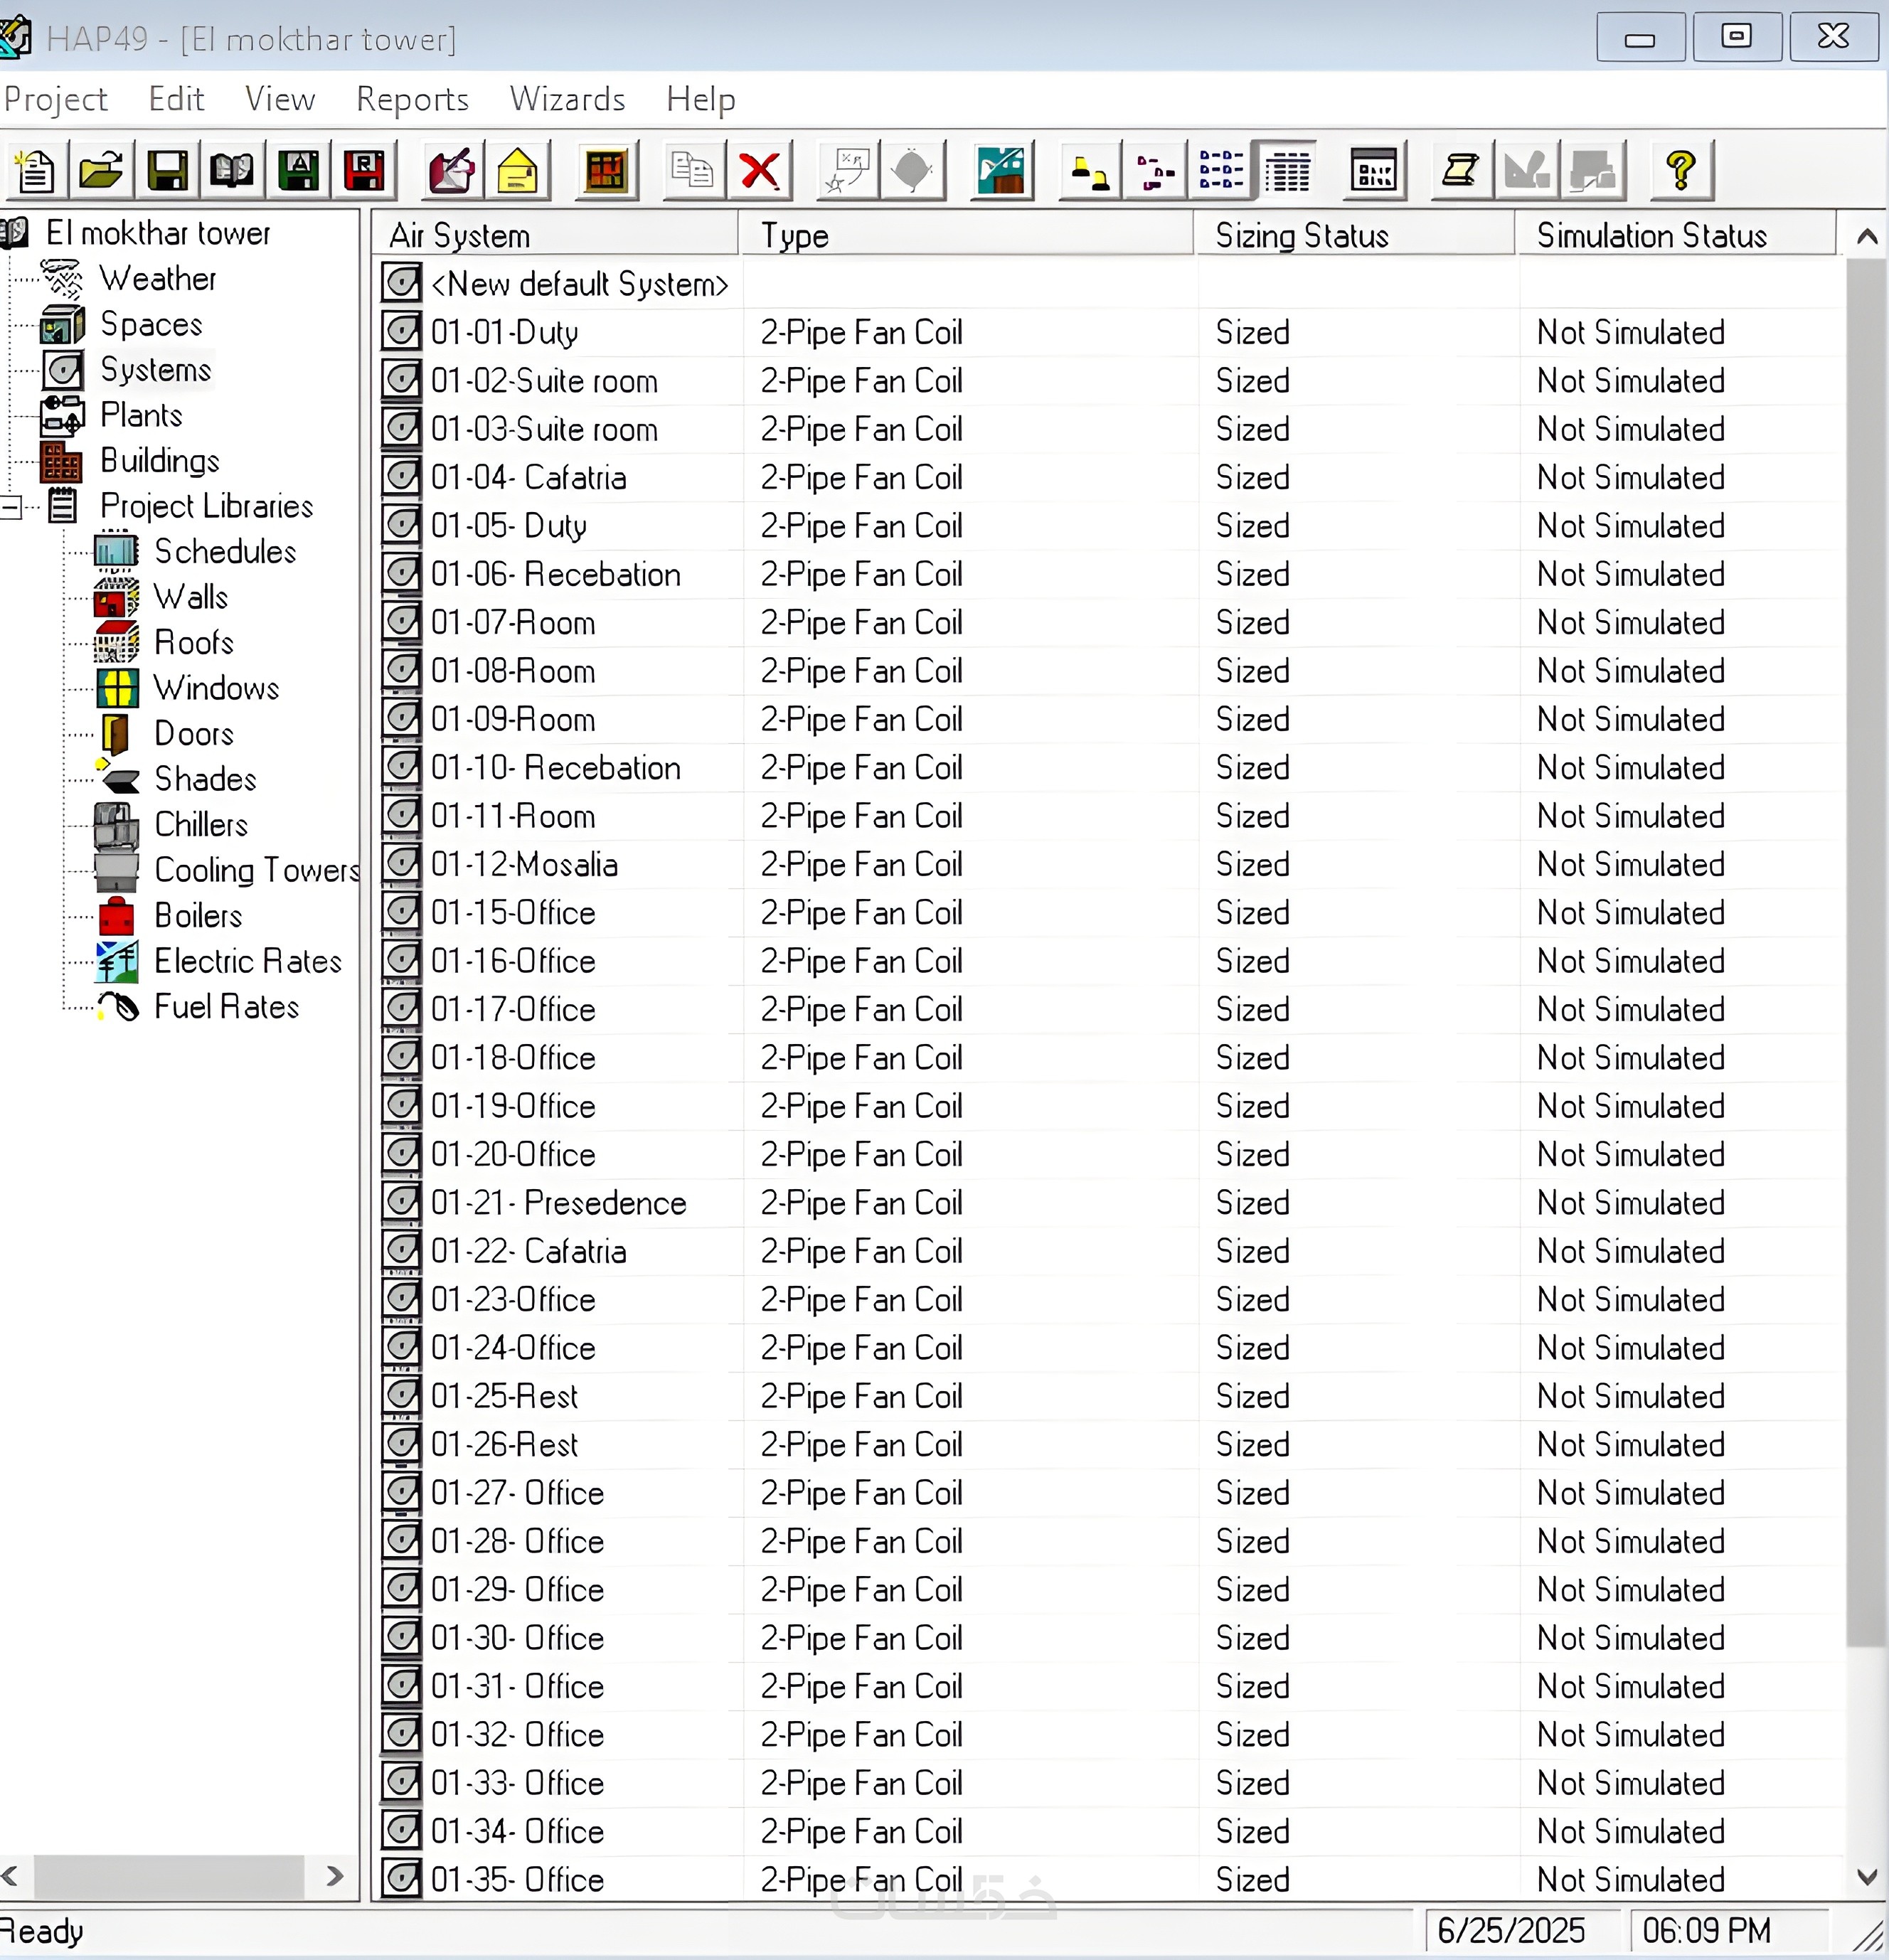Switch to the details list view icon
The image size is (1889, 1960).
1287,170
